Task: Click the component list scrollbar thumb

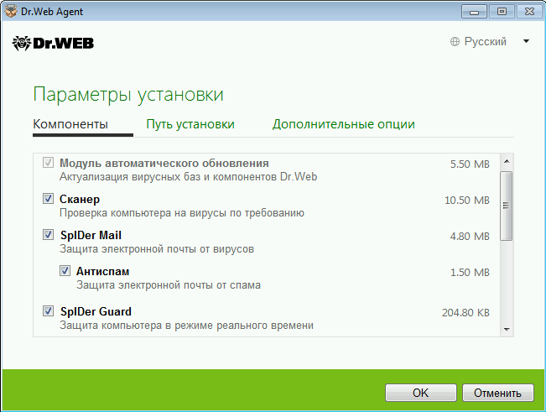Action: [507, 206]
